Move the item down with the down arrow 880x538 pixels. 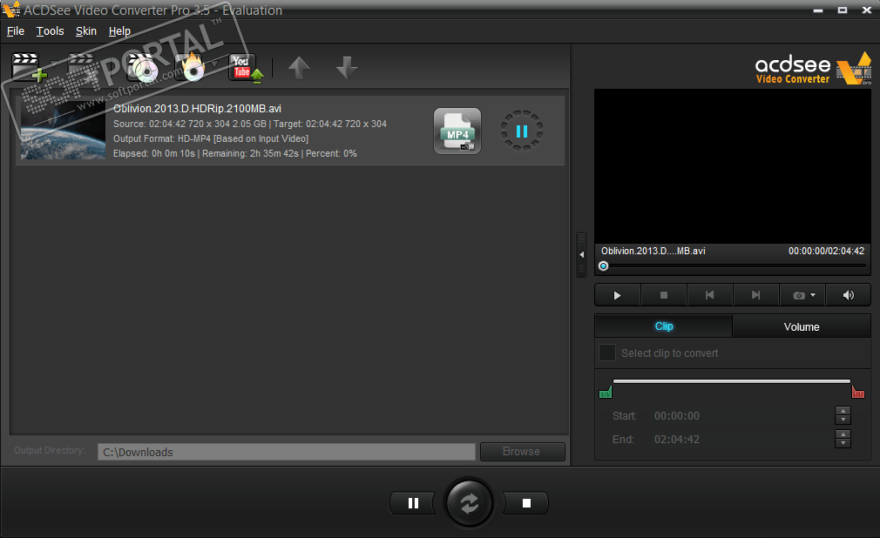click(346, 68)
